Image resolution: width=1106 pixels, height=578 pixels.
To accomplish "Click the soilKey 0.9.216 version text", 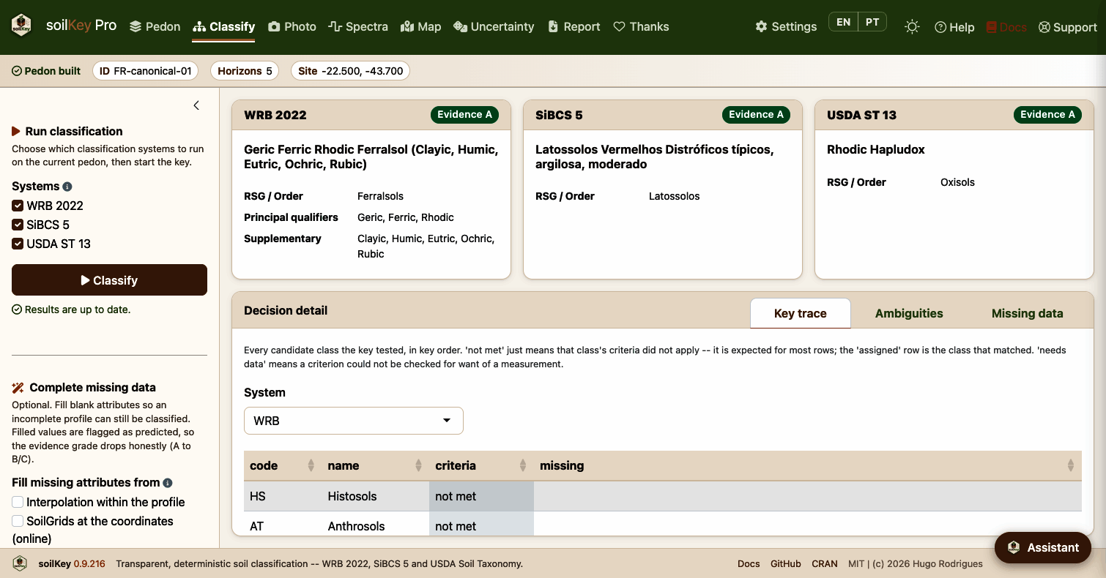I will click(x=72, y=563).
